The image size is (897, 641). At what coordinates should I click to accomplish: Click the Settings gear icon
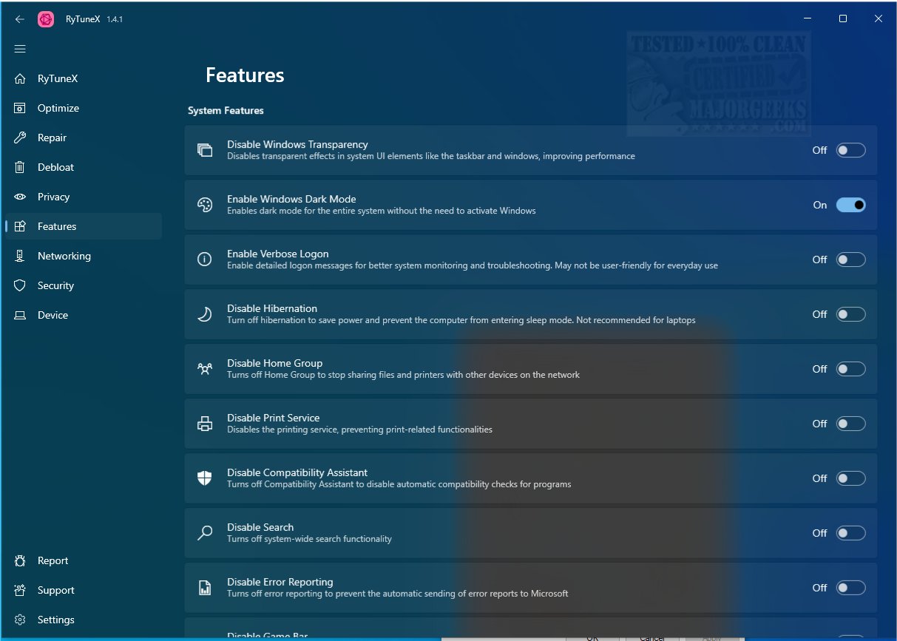pyautogui.click(x=21, y=620)
